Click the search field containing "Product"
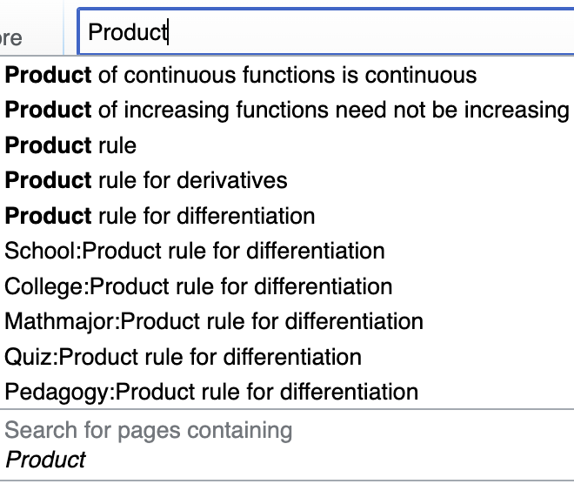 click(x=322, y=33)
